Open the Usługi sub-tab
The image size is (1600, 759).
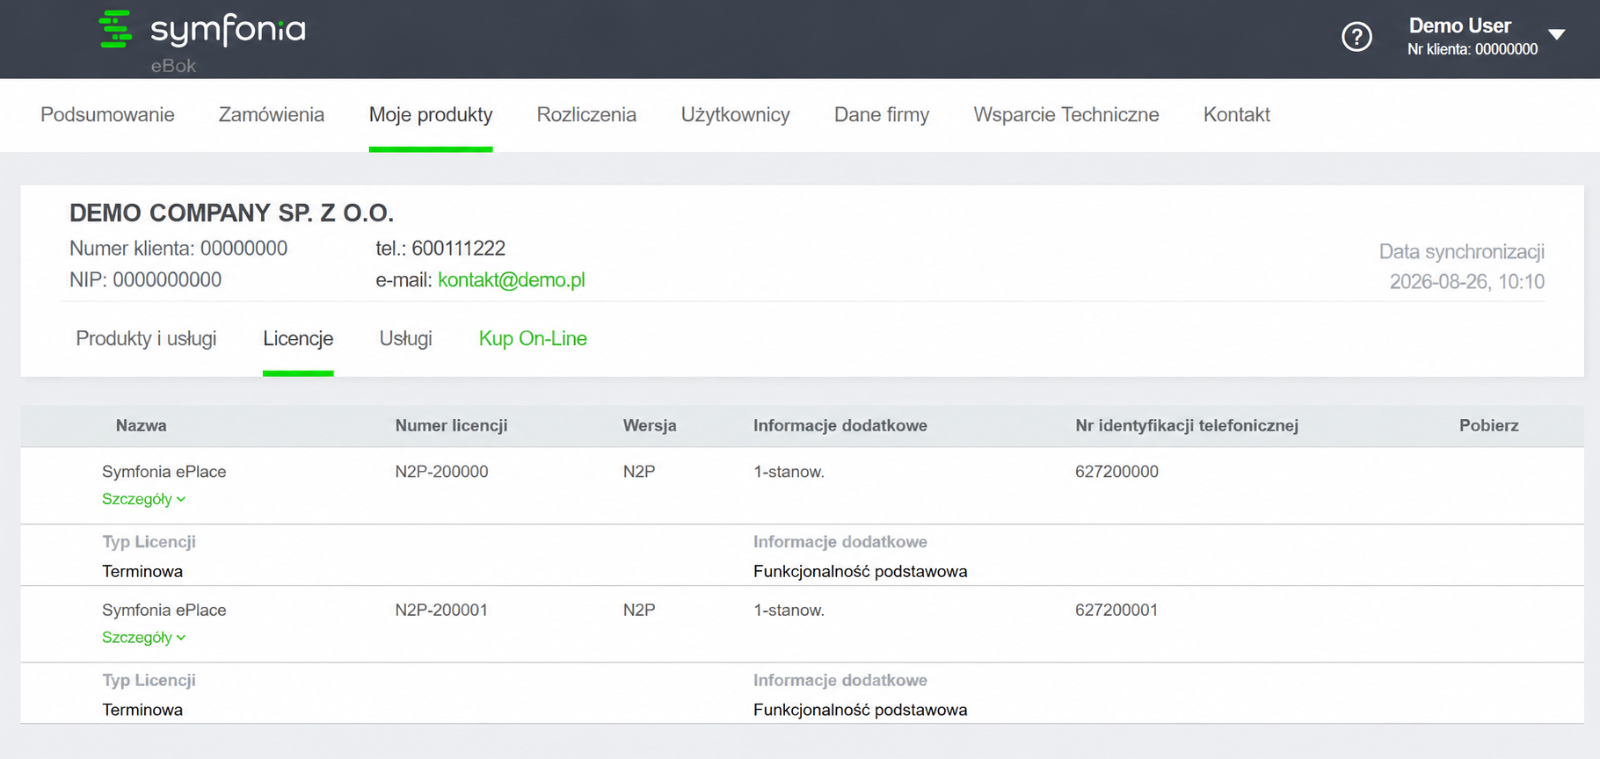pos(406,339)
